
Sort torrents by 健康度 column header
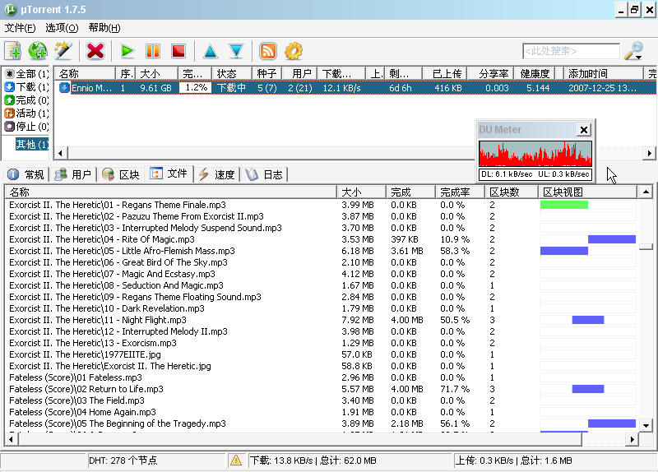tap(535, 74)
